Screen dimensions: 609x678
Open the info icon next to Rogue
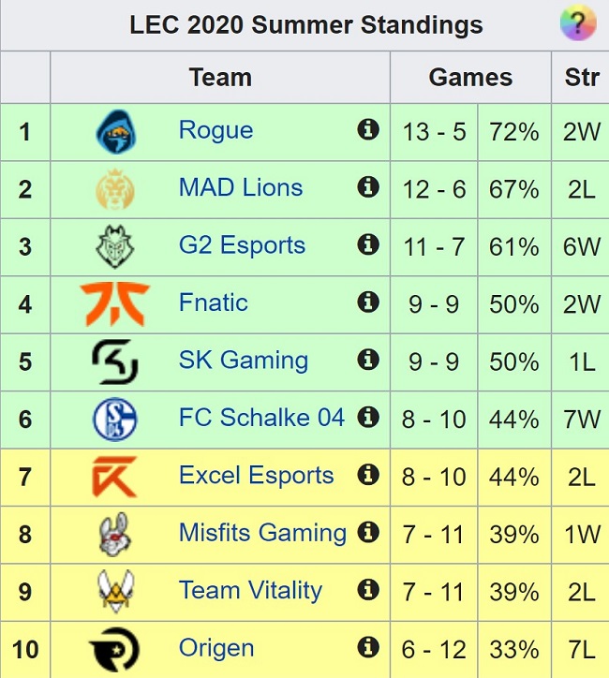(368, 130)
